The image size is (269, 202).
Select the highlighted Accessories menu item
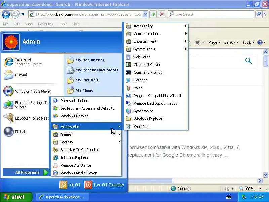86,127
